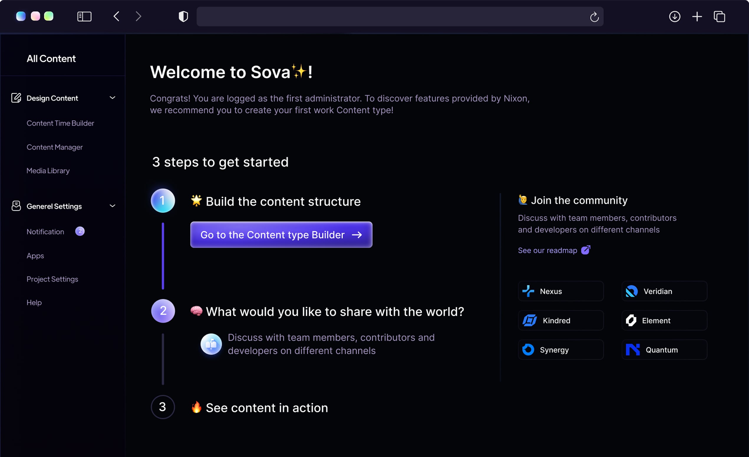Click the Nexus community button

point(560,291)
